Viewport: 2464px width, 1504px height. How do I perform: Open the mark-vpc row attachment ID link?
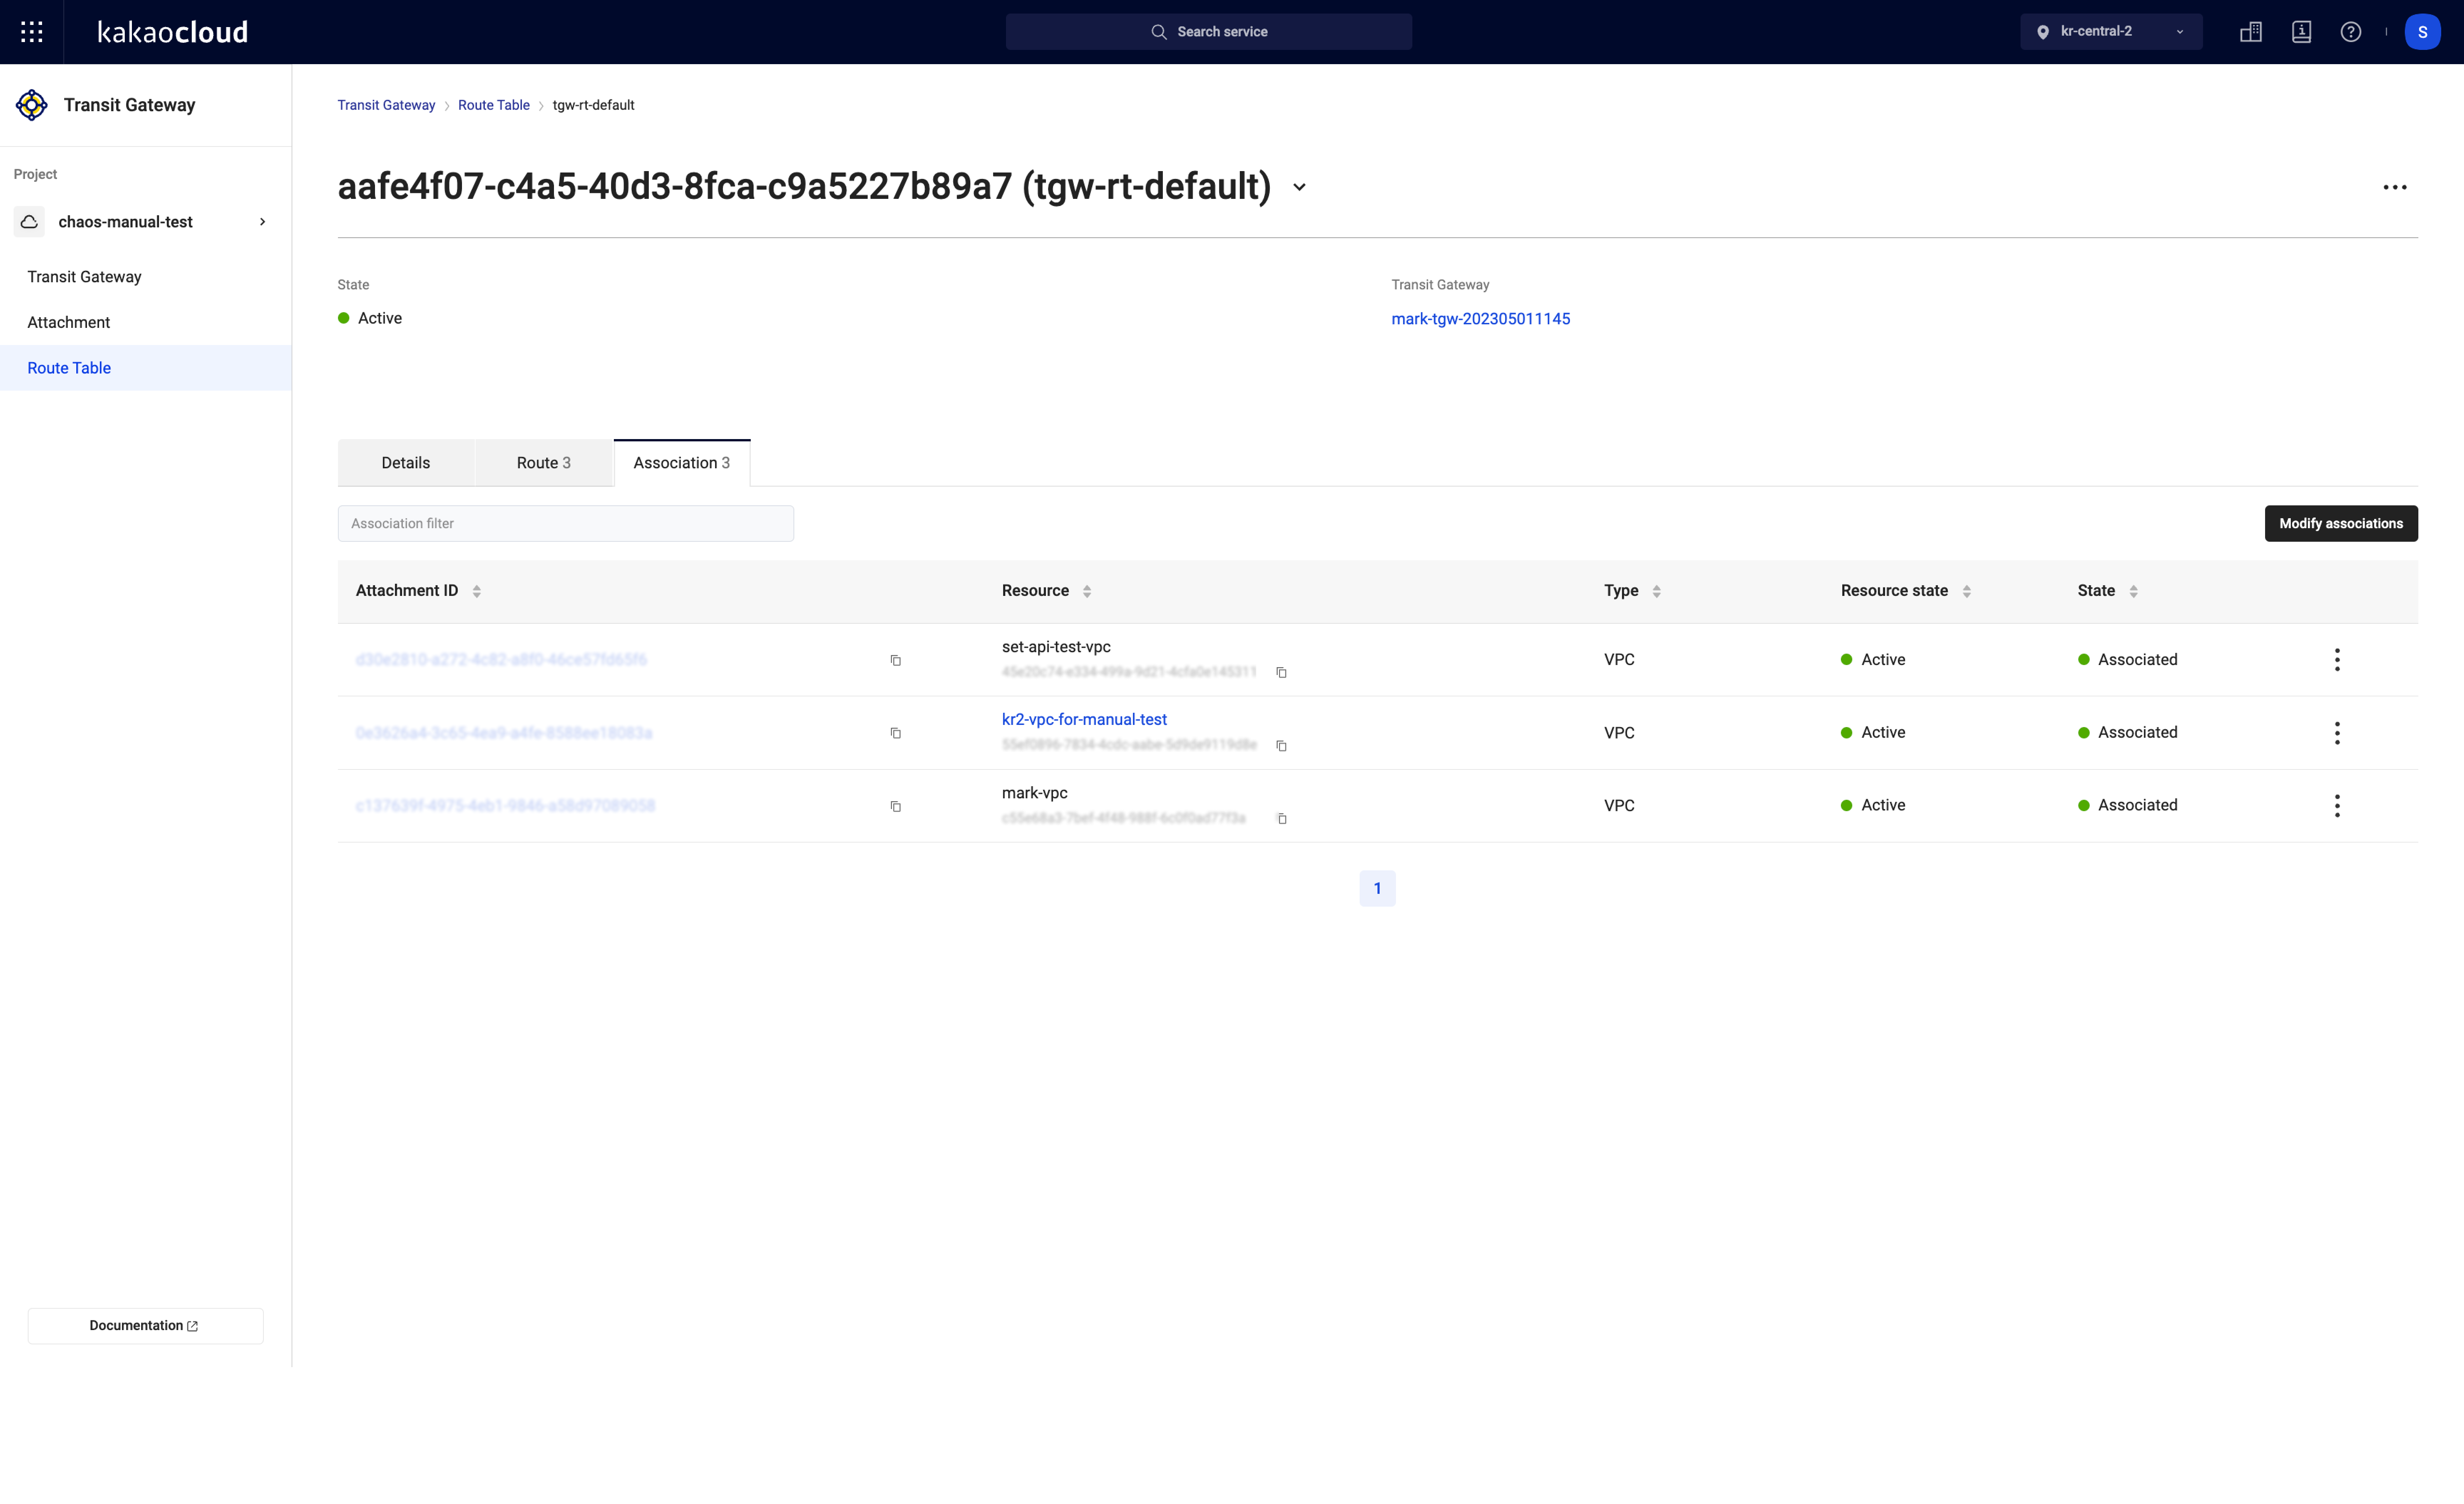[505, 806]
